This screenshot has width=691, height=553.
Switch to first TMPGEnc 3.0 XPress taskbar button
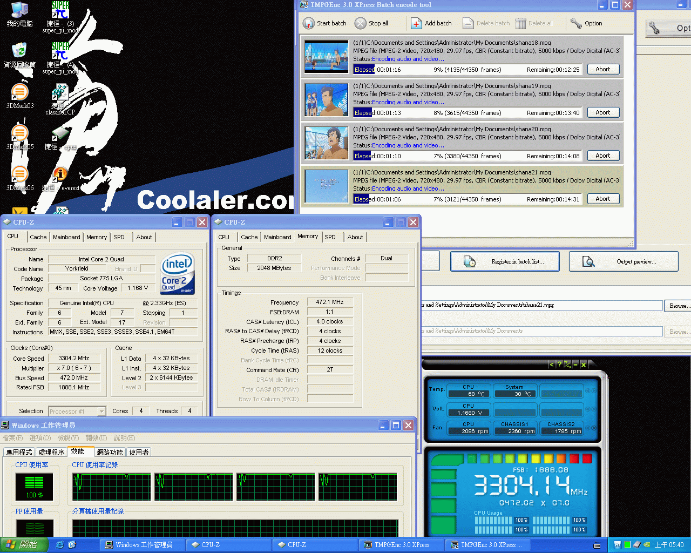click(401, 545)
